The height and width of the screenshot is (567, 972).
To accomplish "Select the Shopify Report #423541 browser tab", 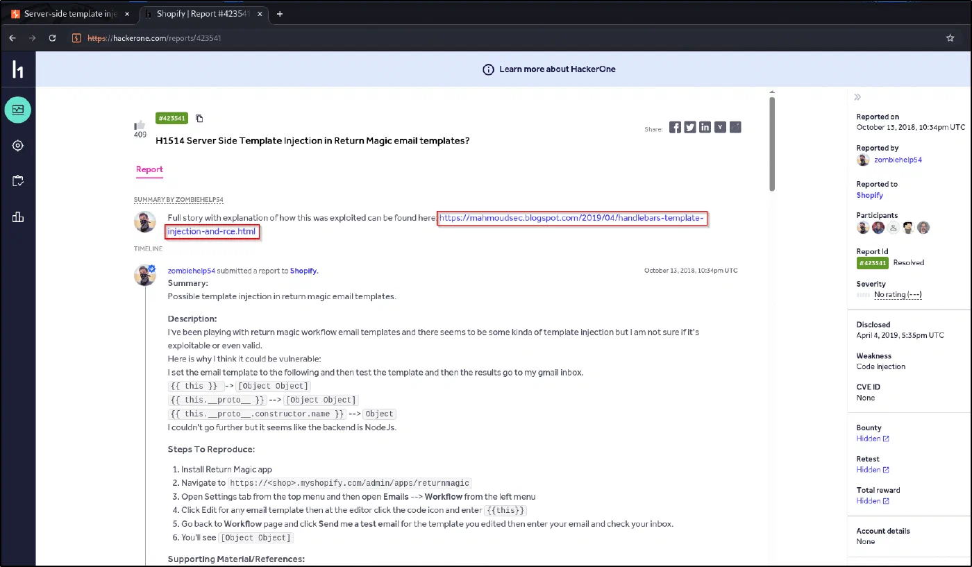I will (201, 14).
